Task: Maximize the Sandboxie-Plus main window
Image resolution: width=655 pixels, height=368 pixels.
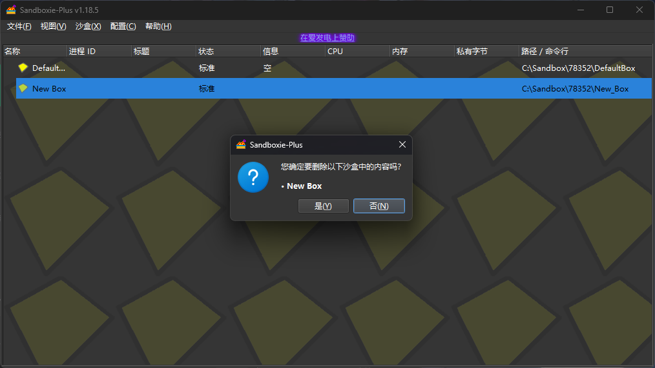Action: pyautogui.click(x=610, y=10)
